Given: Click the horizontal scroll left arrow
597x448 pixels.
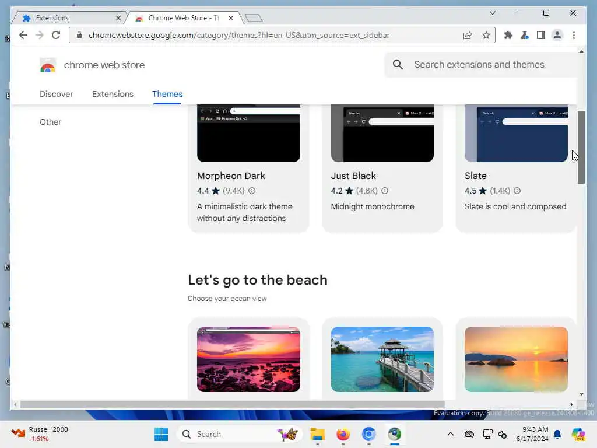Looking at the screenshot, I should [x=15, y=404].
